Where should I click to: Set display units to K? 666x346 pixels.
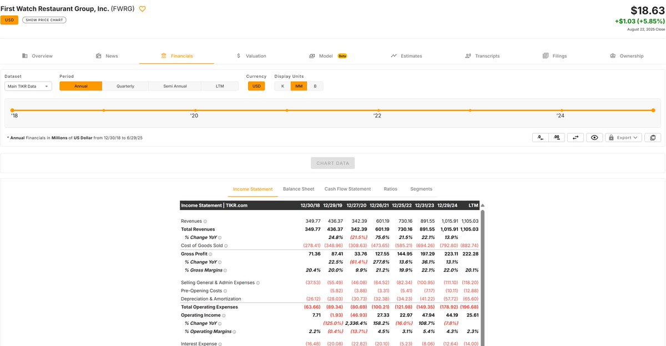click(282, 86)
